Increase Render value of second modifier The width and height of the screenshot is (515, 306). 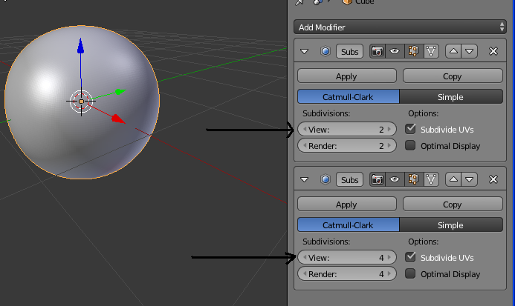click(x=389, y=274)
